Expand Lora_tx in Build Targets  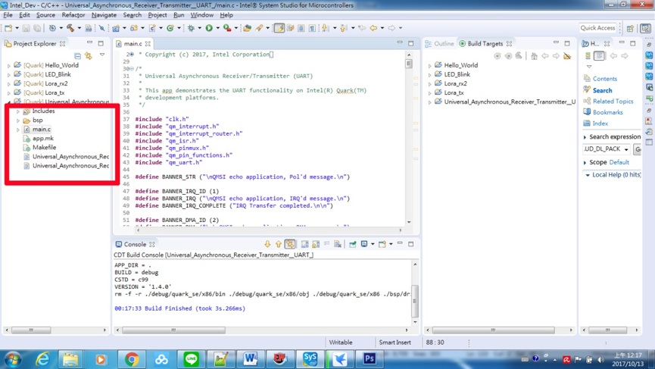[430, 93]
